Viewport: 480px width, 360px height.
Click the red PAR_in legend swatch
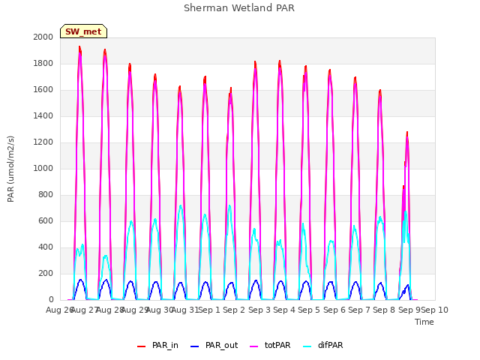click(142, 346)
